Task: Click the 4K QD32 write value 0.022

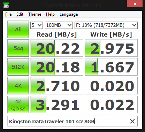Action: [111, 104]
